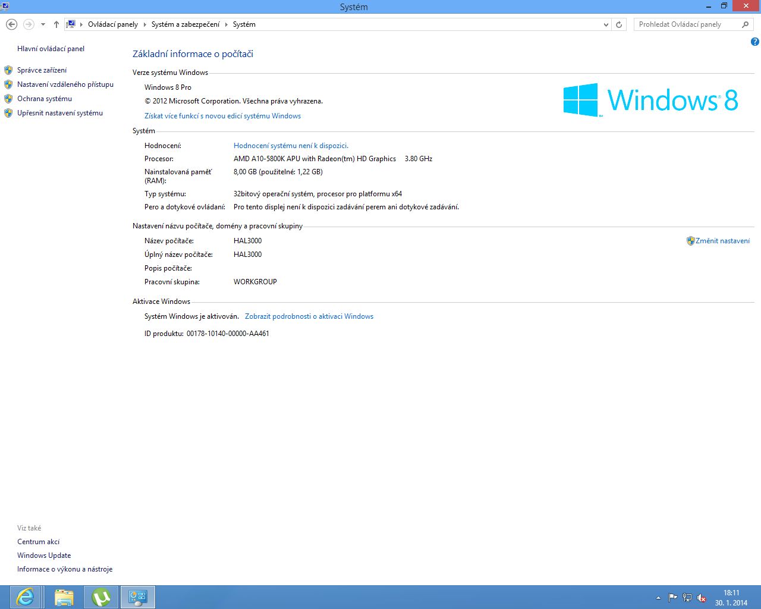Open the network icon in system tray
The image size is (761, 609).
[687, 598]
